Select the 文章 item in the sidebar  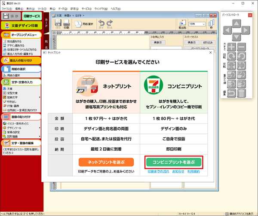(8, 89)
